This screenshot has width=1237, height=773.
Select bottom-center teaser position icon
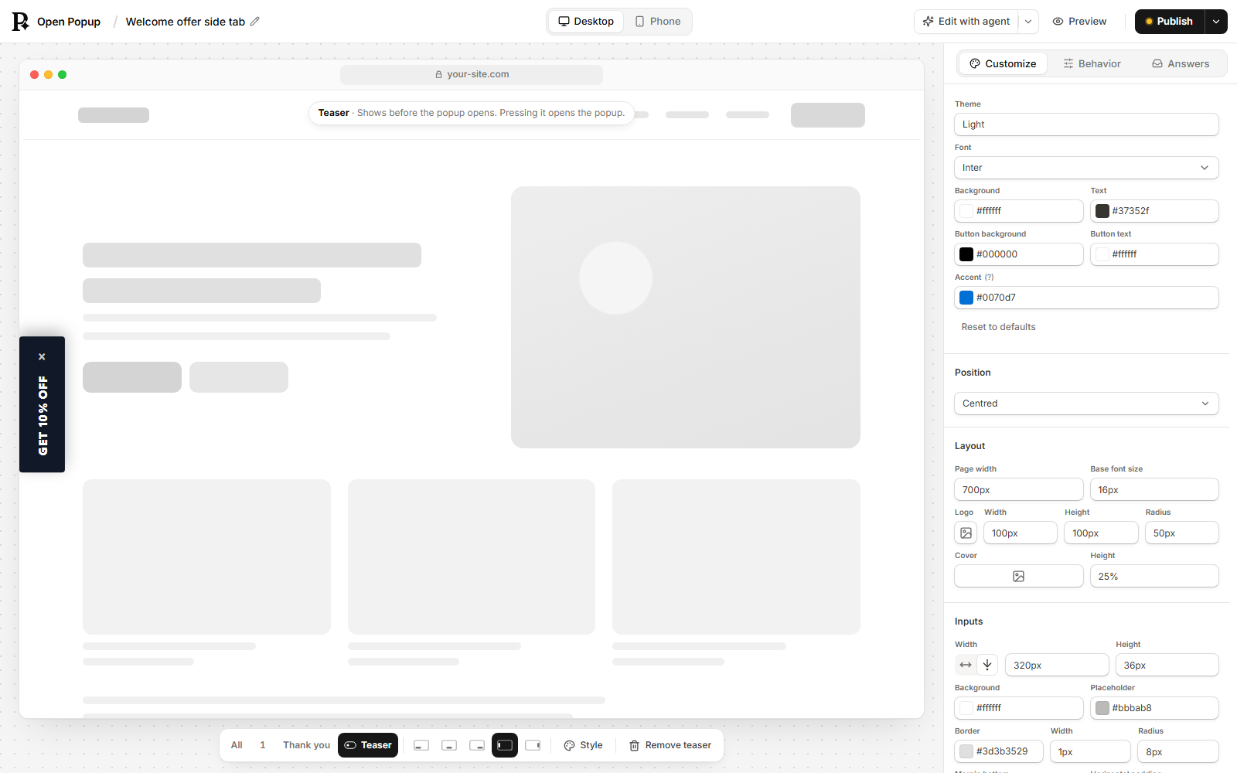click(x=449, y=745)
